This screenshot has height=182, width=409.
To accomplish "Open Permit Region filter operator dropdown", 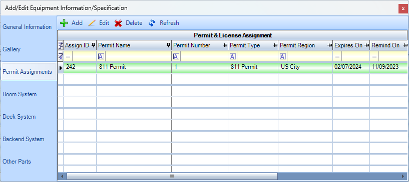I will click(283, 56).
